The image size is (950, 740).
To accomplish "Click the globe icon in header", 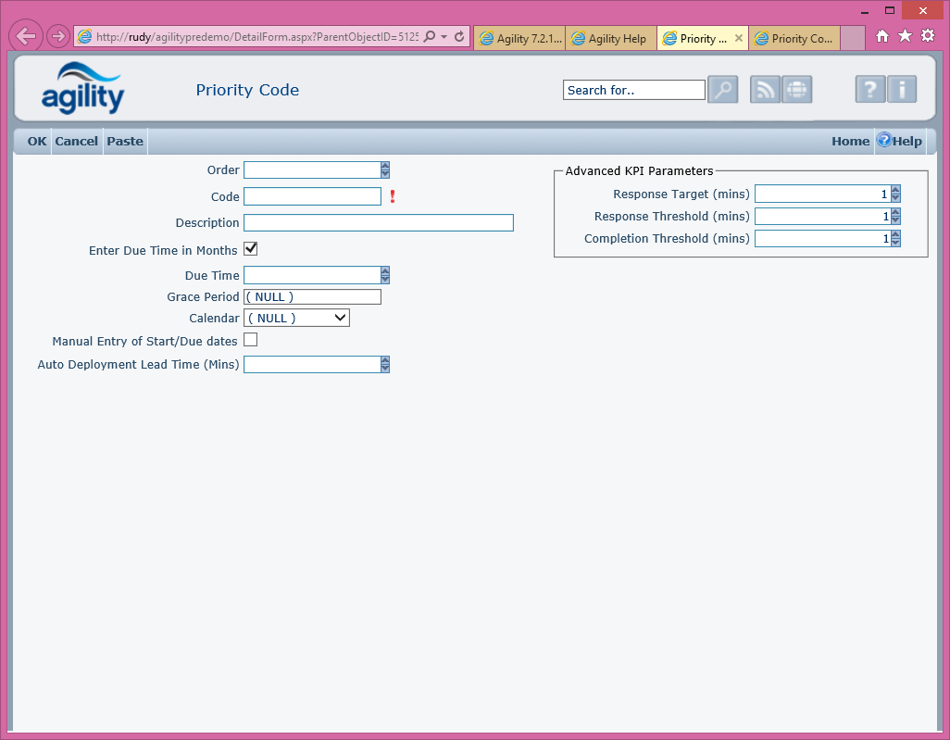I will tap(796, 90).
